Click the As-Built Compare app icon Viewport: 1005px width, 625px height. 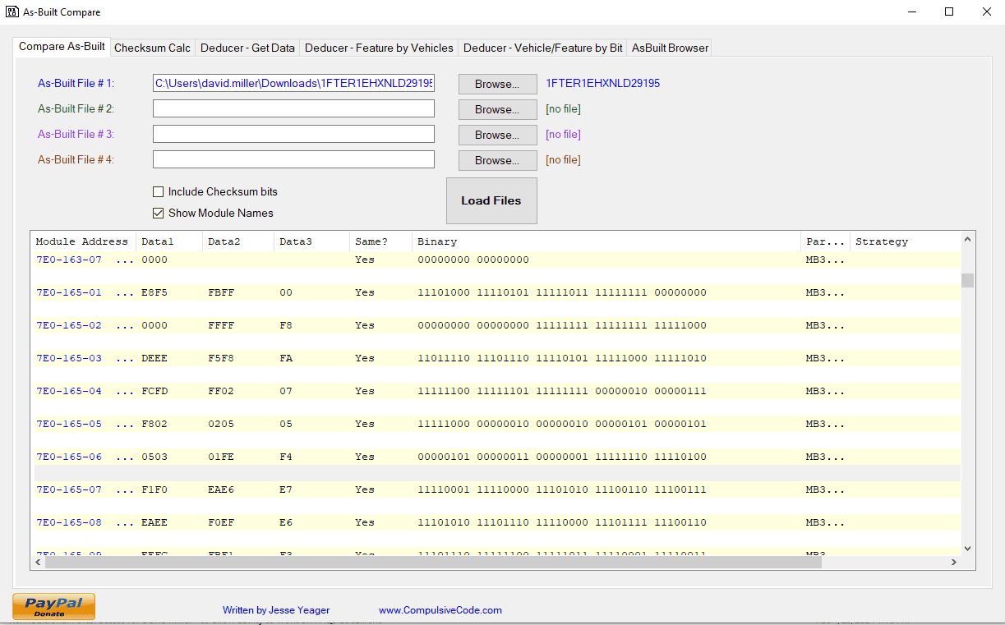pos(12,12)
